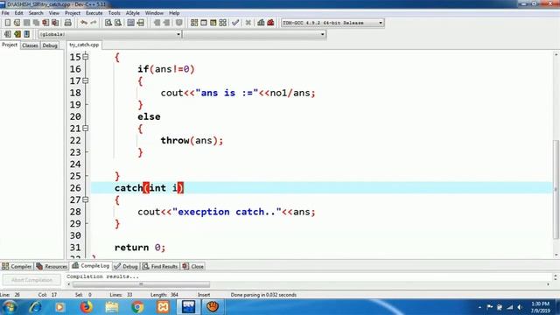Click the 'Done parsing in 0.032 seconds' status text
Image resolution: width=560 pixels, height=315 pixels.
tap(263, 295)
